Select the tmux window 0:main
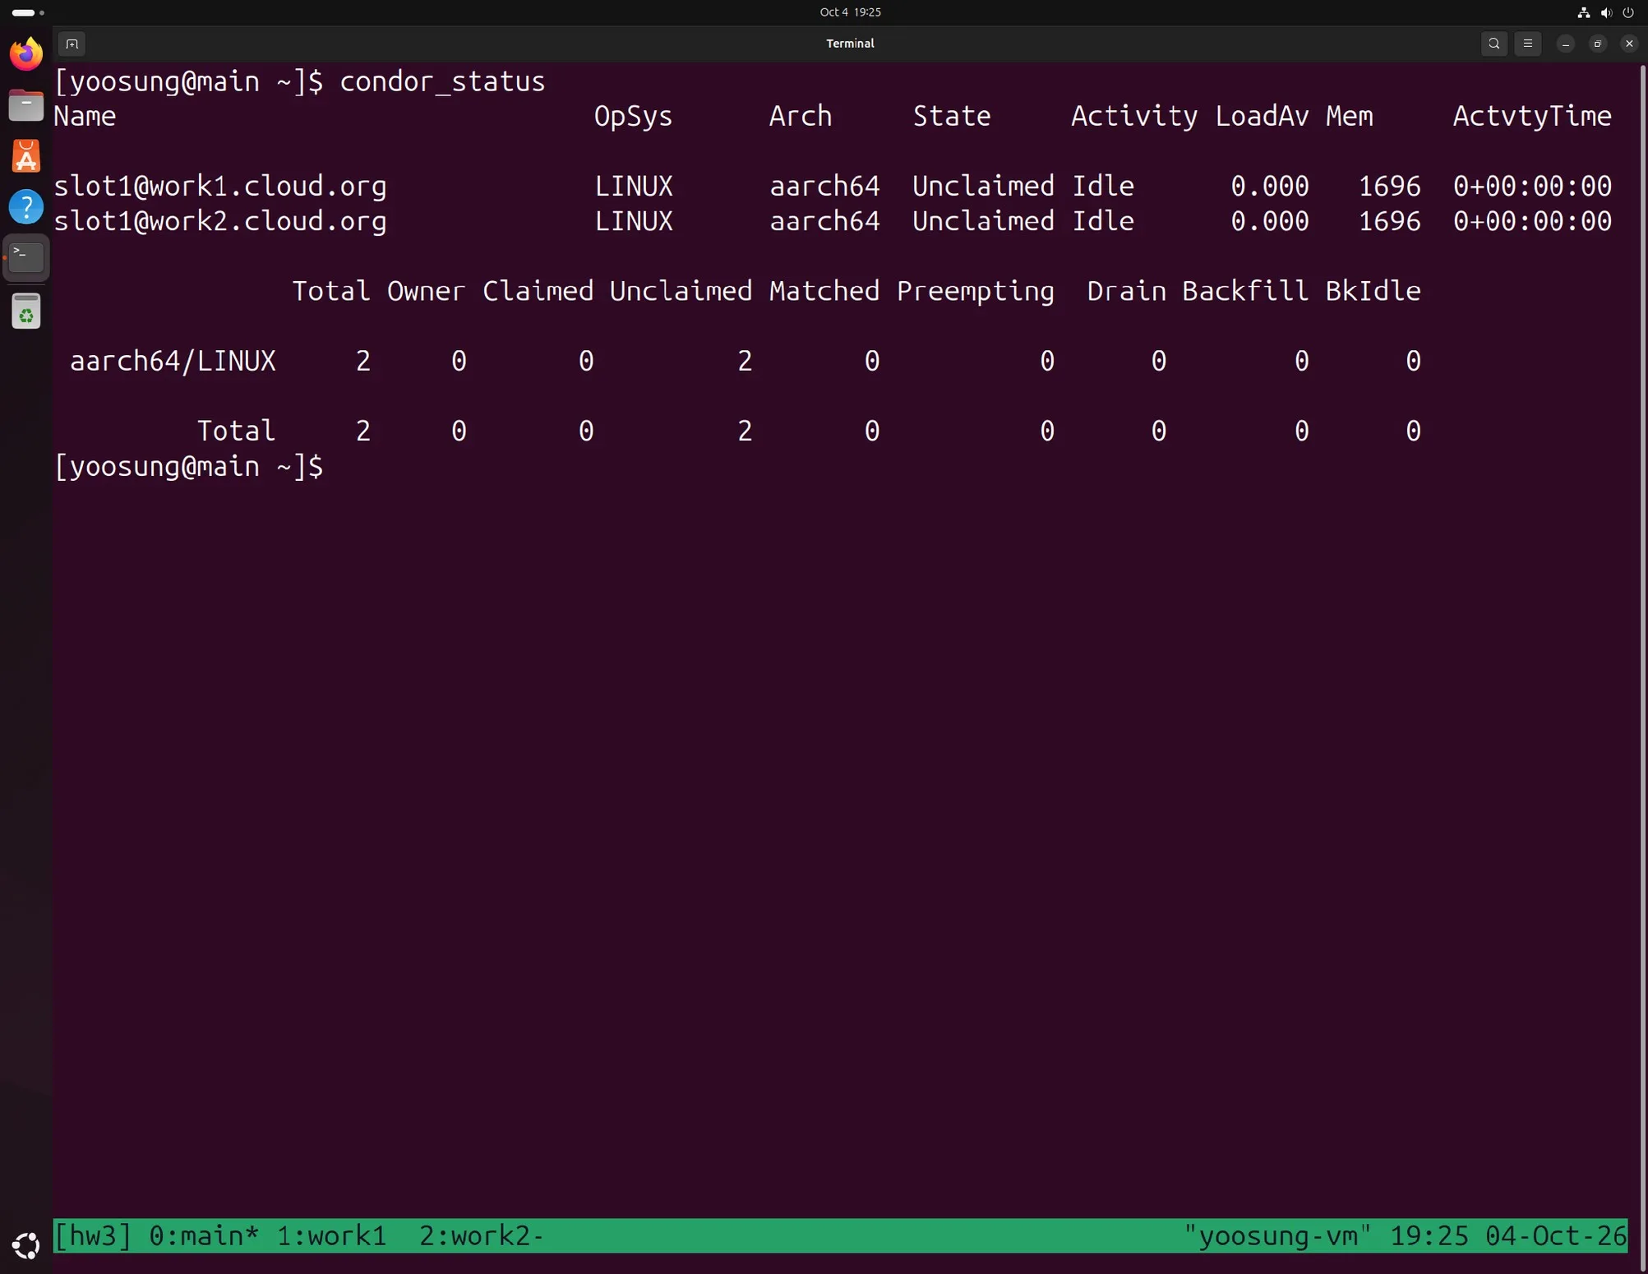 tap(204, 1236)
